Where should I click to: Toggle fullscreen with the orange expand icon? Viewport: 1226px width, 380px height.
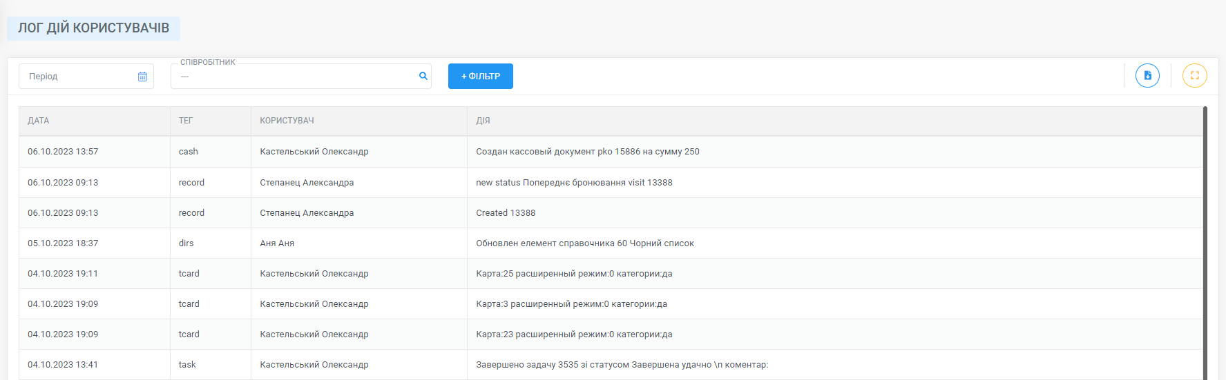point(1194,76)
